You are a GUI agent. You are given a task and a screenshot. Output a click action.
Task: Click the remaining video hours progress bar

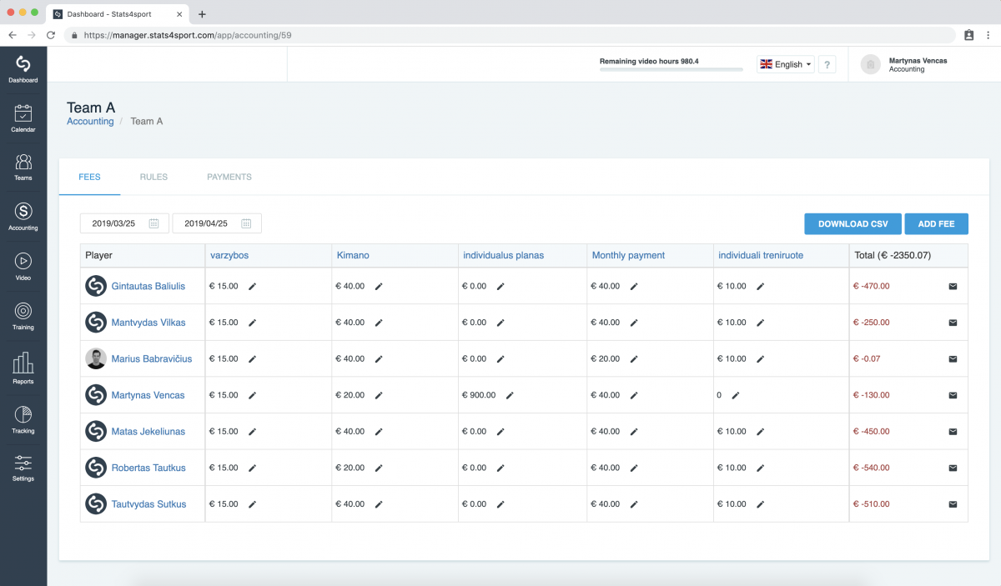coord(672,70)
